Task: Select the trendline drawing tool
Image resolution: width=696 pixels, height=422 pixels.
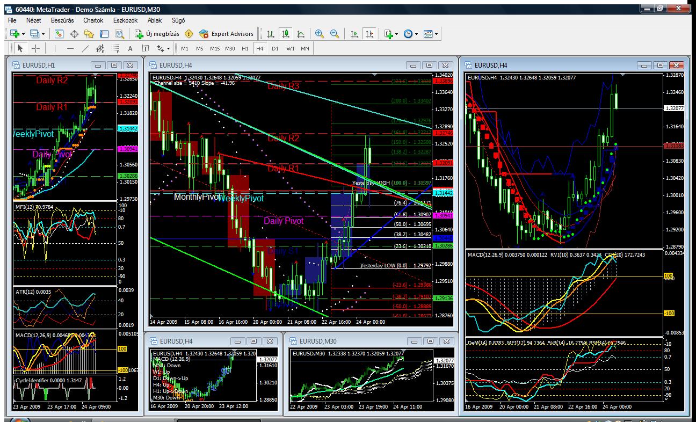Action: click(85, 48)
